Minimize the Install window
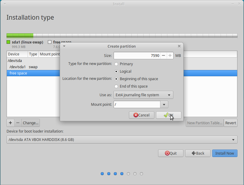Screen dimensions: 244x185 tap(232, 4)
